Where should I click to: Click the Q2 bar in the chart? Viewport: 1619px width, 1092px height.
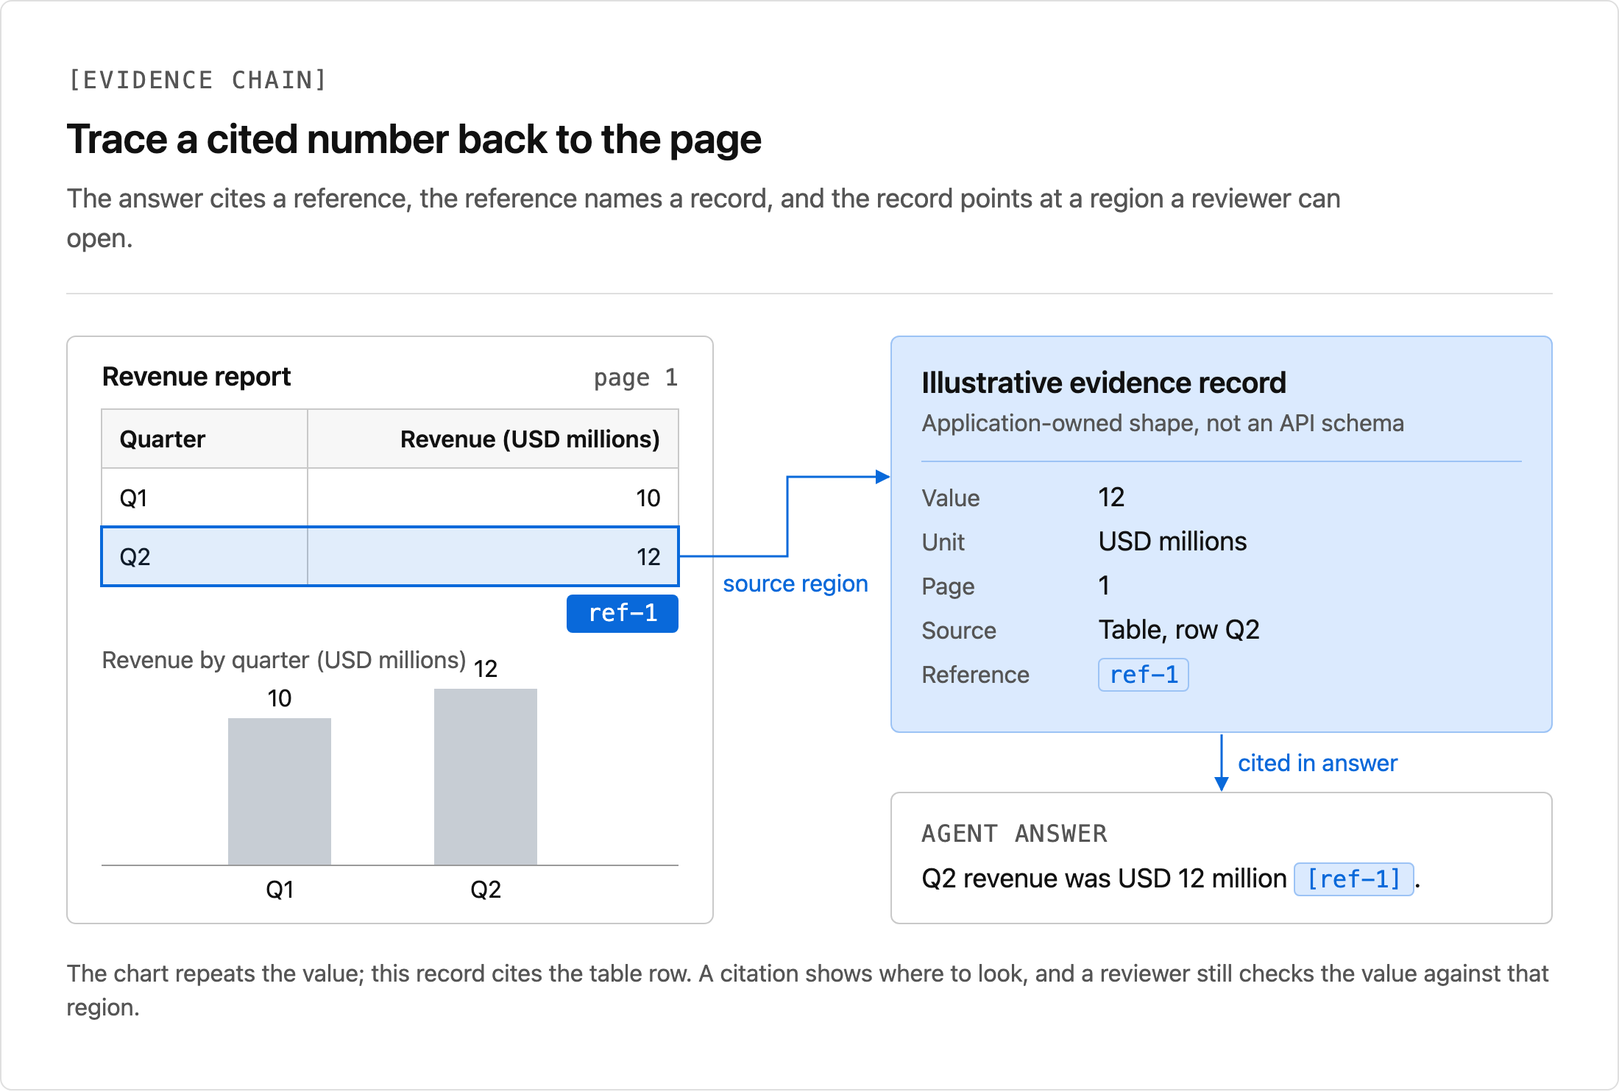pos(486,777)
